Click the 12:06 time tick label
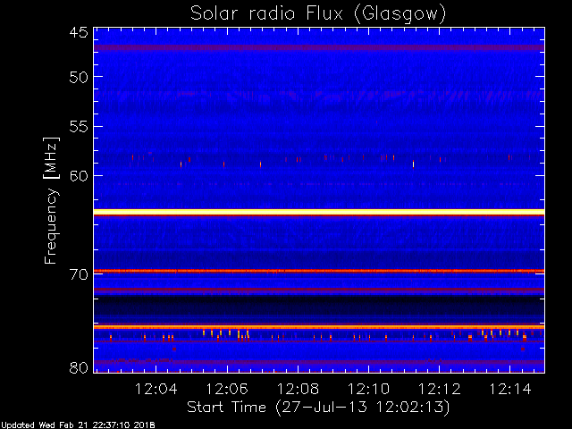Screen dimensions: 572x429 tap(227, 389)
